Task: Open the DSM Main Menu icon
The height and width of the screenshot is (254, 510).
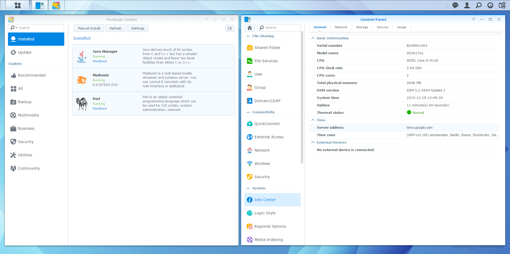Action: click(x=18, y=5)
